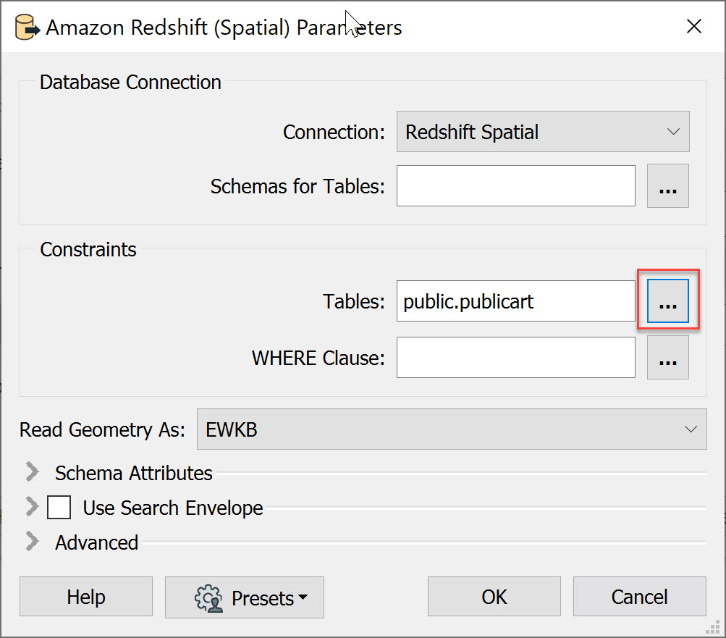The image size is (726, 638).
Task: Click the Help button
Action: [x=85, y=597]
